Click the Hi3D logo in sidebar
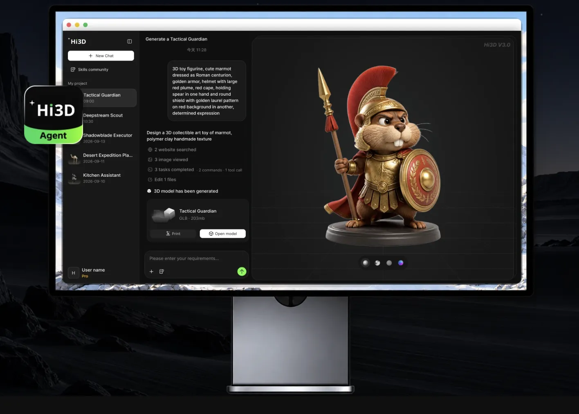 click(x=77, y=41)
